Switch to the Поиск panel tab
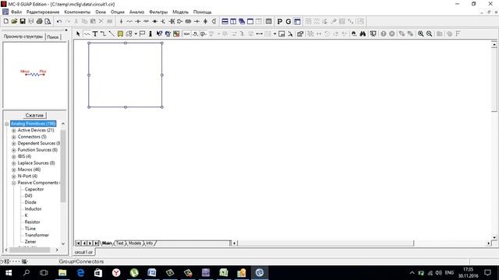The width and height of the screenshot is (499, 280). tap(53, 37)
